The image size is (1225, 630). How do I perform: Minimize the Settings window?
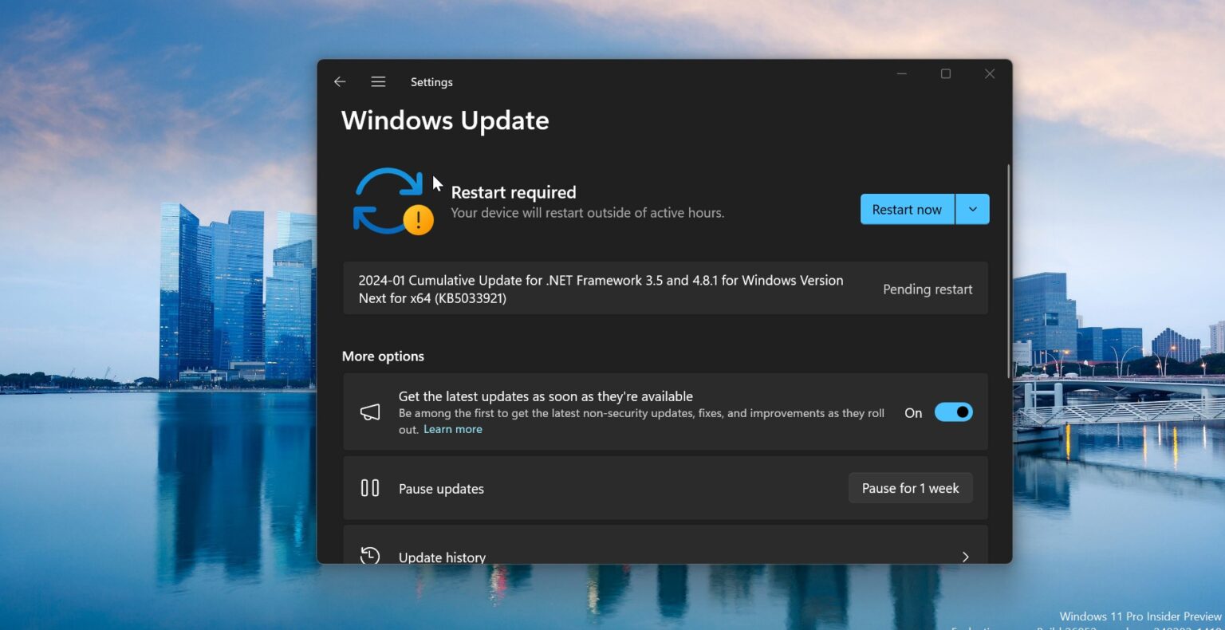point(902,74)
